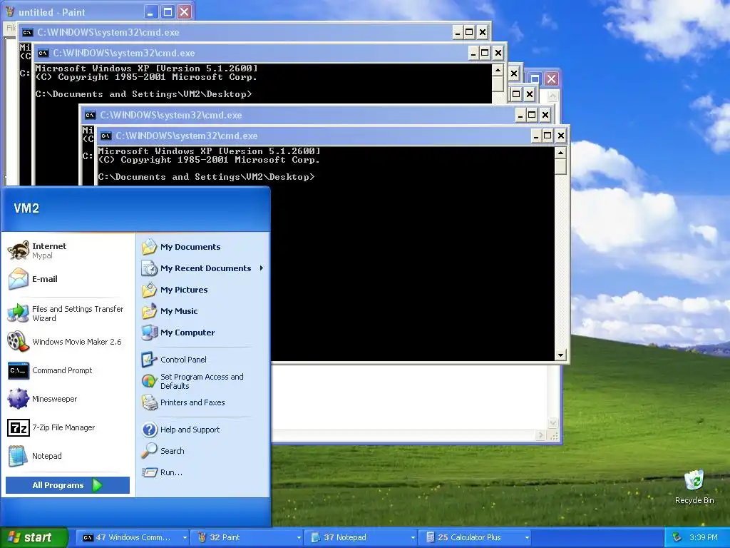Expand the My Recent Documents submenu
The width and height of the screenshot is (730, 548).
point(203,268)
